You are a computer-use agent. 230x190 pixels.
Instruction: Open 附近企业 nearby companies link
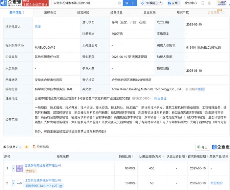(160, 98)
